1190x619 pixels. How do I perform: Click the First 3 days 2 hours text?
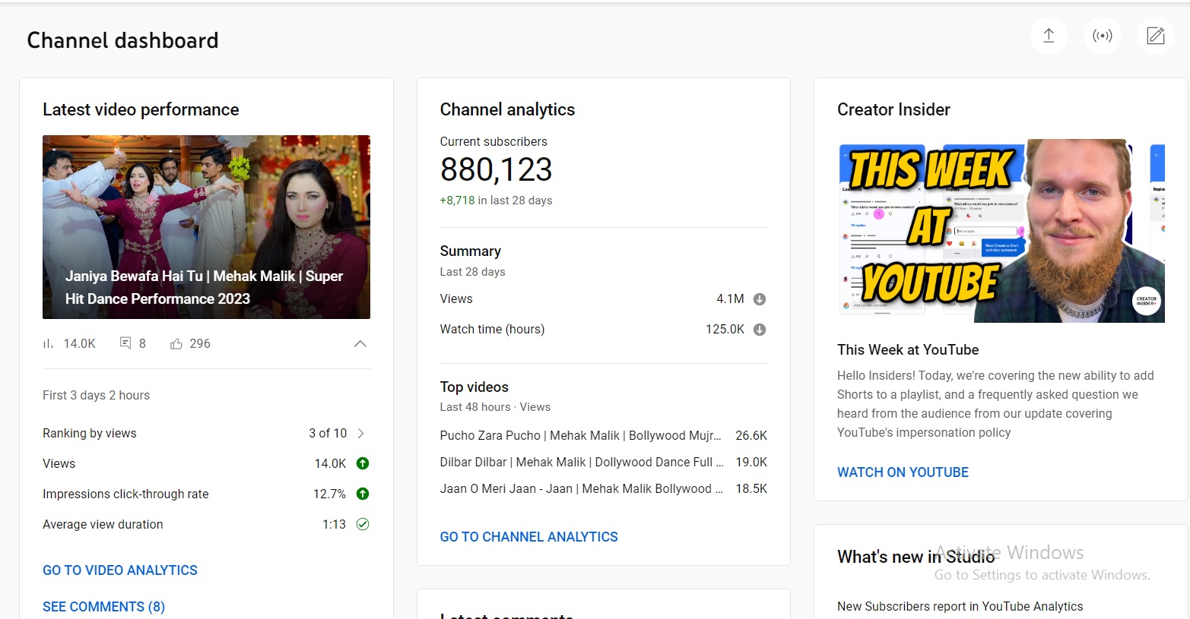96,395
